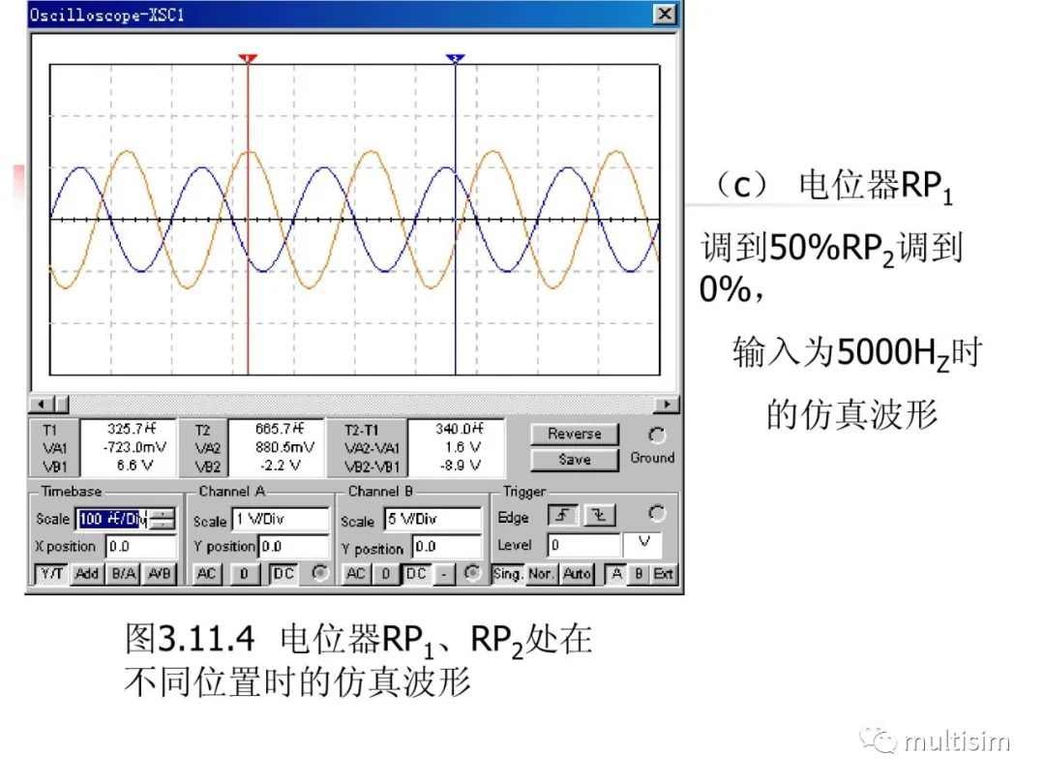Click the Ground reference indicator
This screenshot has width=1045, height=784.
[x=657, y=437]
